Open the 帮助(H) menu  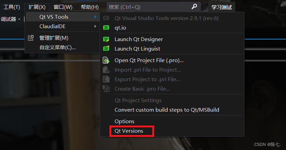90,7
